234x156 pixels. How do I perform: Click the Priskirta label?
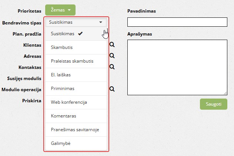pos(32,101)
